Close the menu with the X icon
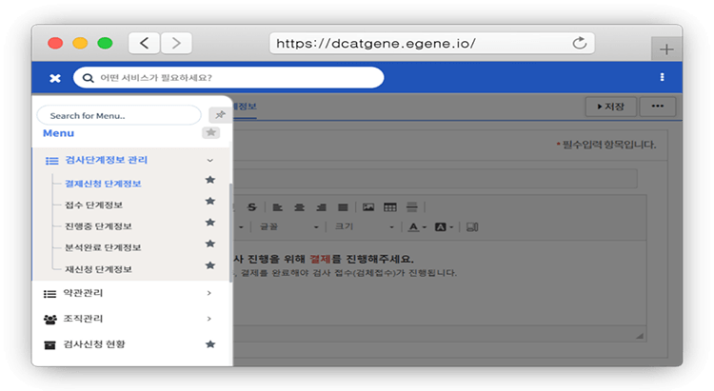This screenshot has width=714, height=391. coord(55,78)
